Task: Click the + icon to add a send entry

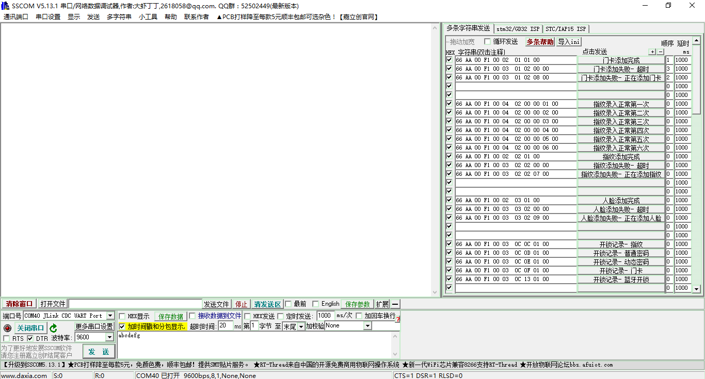Action: (652, 52)
